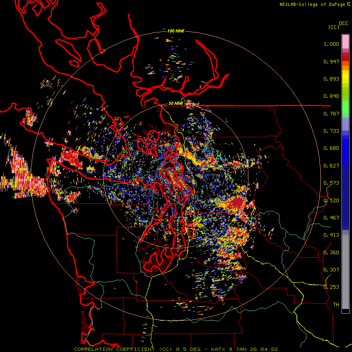Click the 0.947 legend value
This screenshot has width=352, height=352.
(x=331, y=61)
